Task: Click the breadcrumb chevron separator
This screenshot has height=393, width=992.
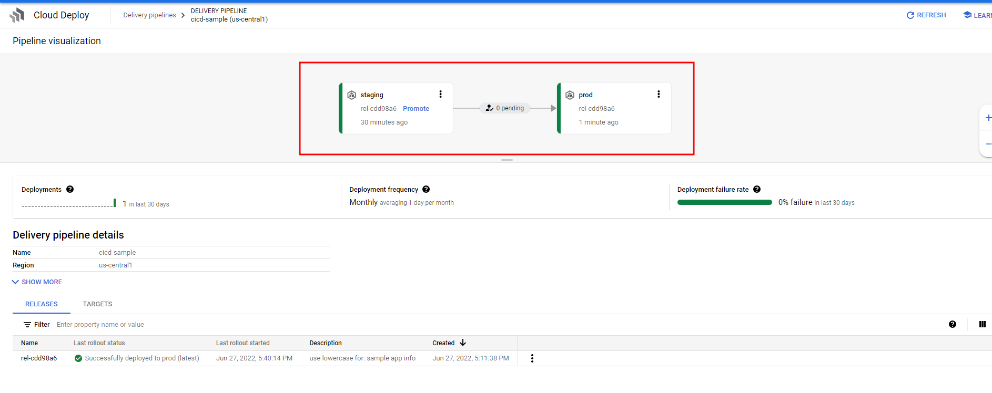Action: 183,15
